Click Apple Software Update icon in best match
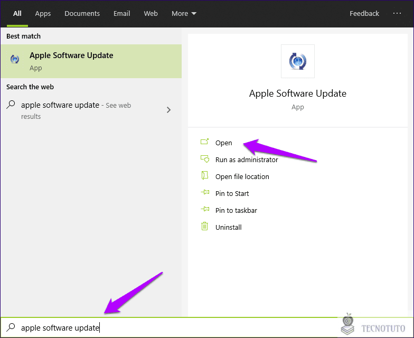The image size is (414, 338). [x=15, y=59]
